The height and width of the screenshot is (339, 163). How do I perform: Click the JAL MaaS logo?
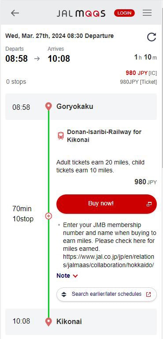tap(81, 13)
